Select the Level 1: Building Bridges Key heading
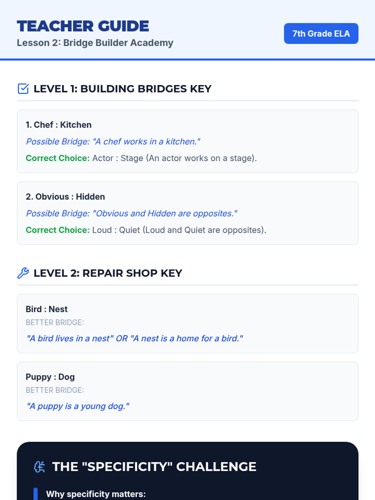Image resolution: width=375 pixels, height=500 pixels. [122, 89]
